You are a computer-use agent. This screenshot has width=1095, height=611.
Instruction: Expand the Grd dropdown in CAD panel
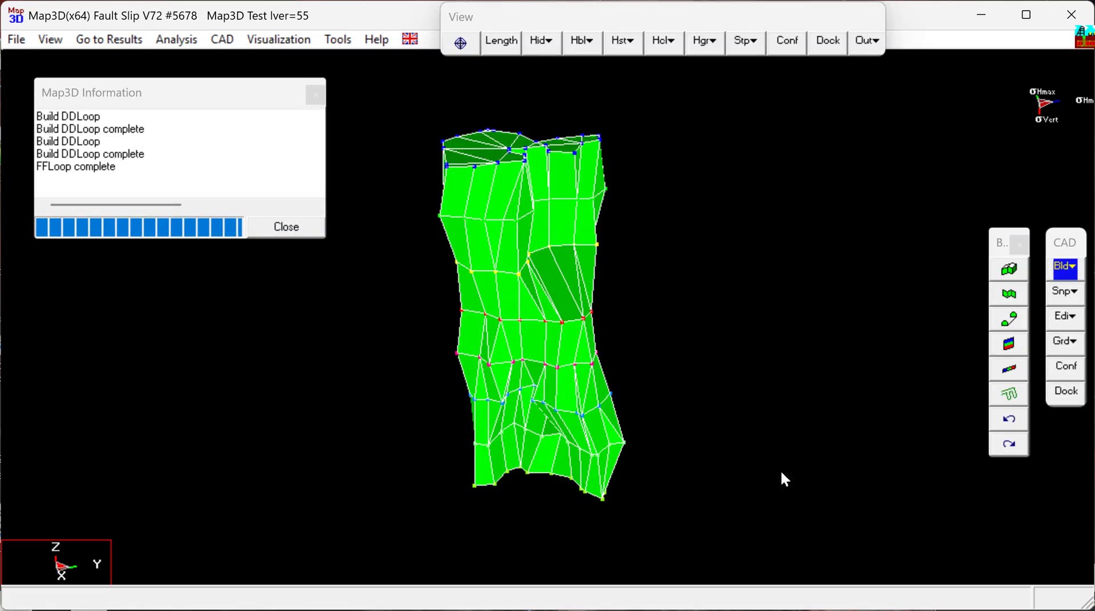(1065, 341)
